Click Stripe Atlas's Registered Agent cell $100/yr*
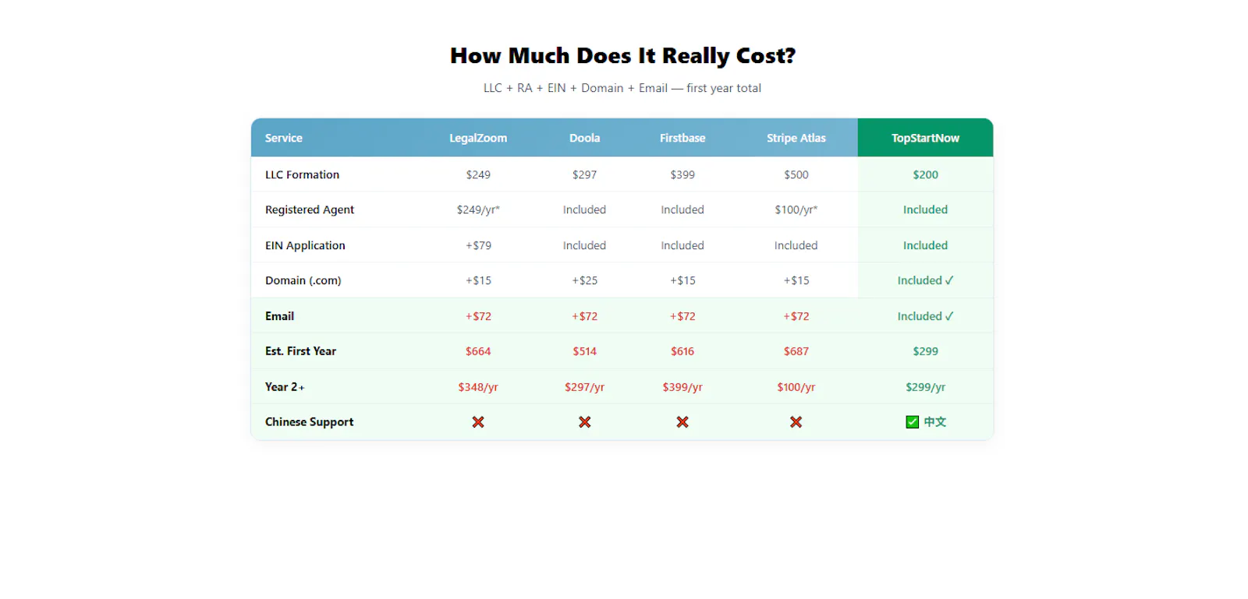Screen dimensions: 1248x599 (x=796, y=210)
